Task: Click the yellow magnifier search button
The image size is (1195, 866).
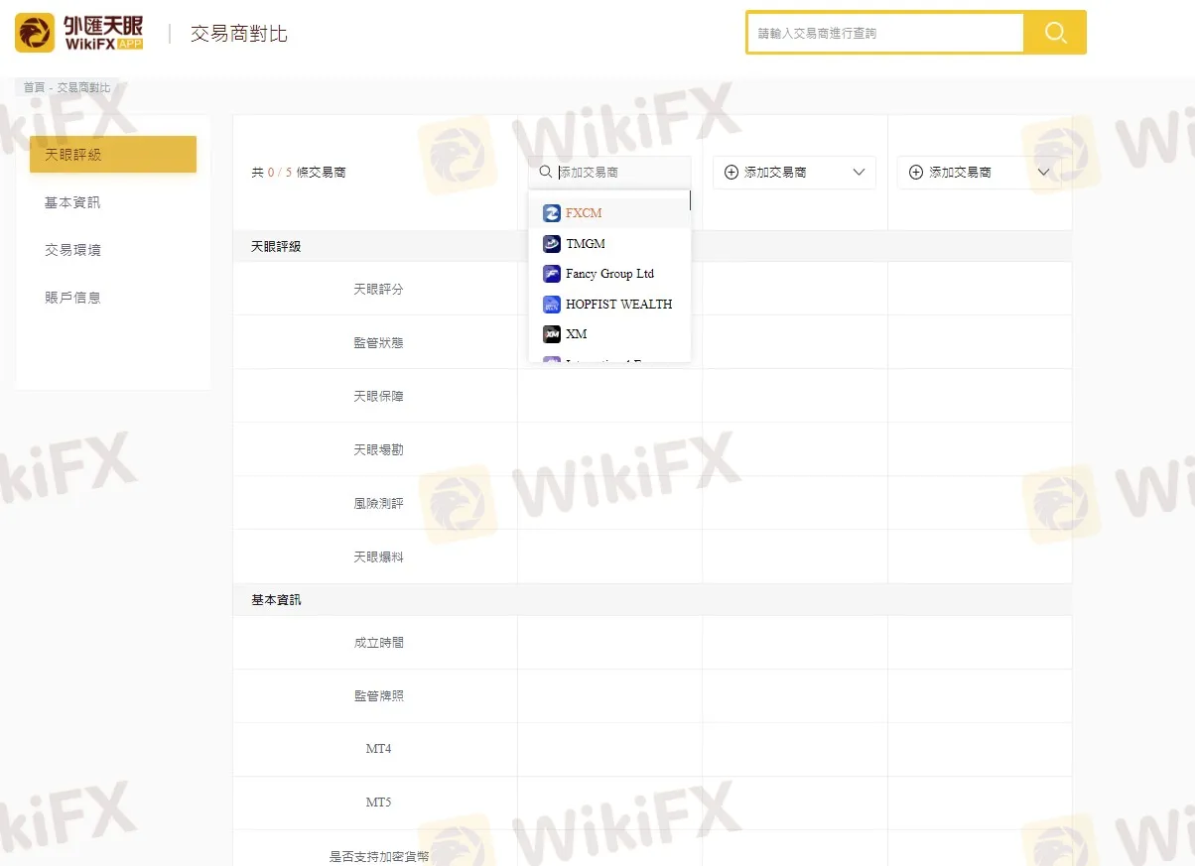Action: coord(1055,33)
